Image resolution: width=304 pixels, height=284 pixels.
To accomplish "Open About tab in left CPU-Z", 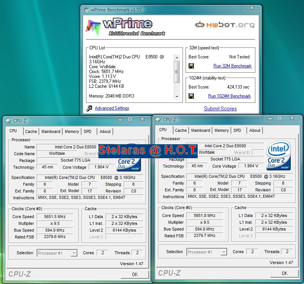I will click(105, 131).
